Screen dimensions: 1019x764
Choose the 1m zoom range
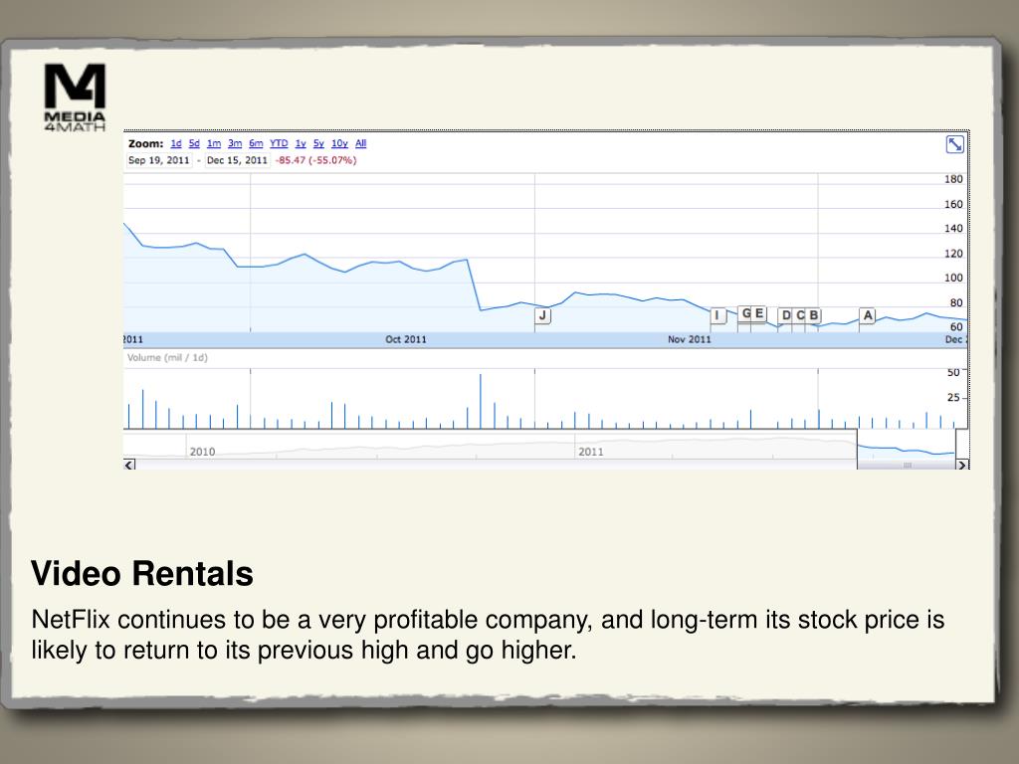[x=214, y=143]
